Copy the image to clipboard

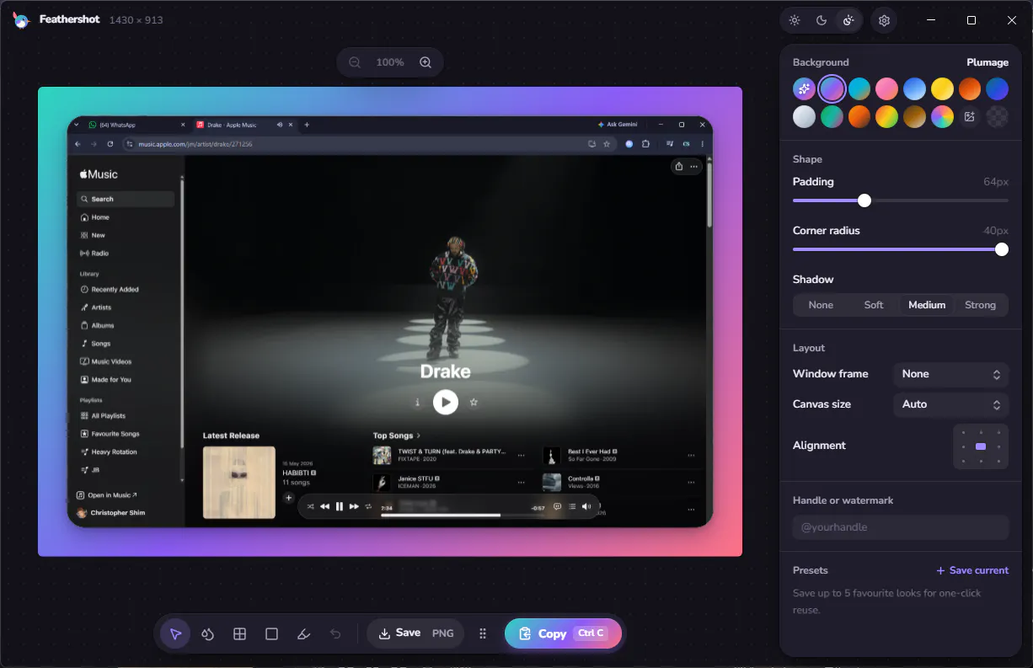(563, 633)
